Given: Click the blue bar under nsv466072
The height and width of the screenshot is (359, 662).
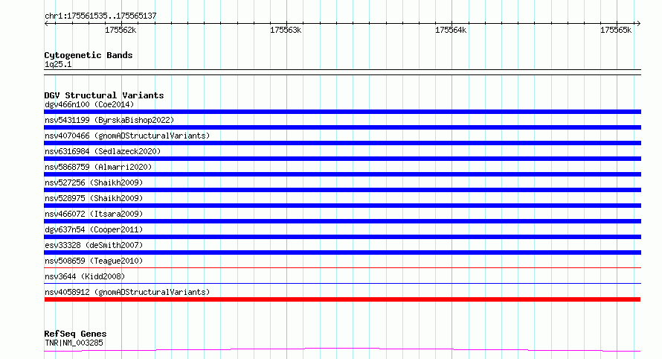Looking at the screenshot, I should point(342,221).
